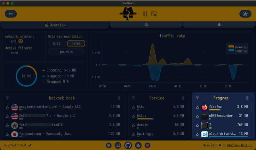This screenshot has width=256, height=150.
Task: Star the cloud-drive-d program
Action: point(197,135)
